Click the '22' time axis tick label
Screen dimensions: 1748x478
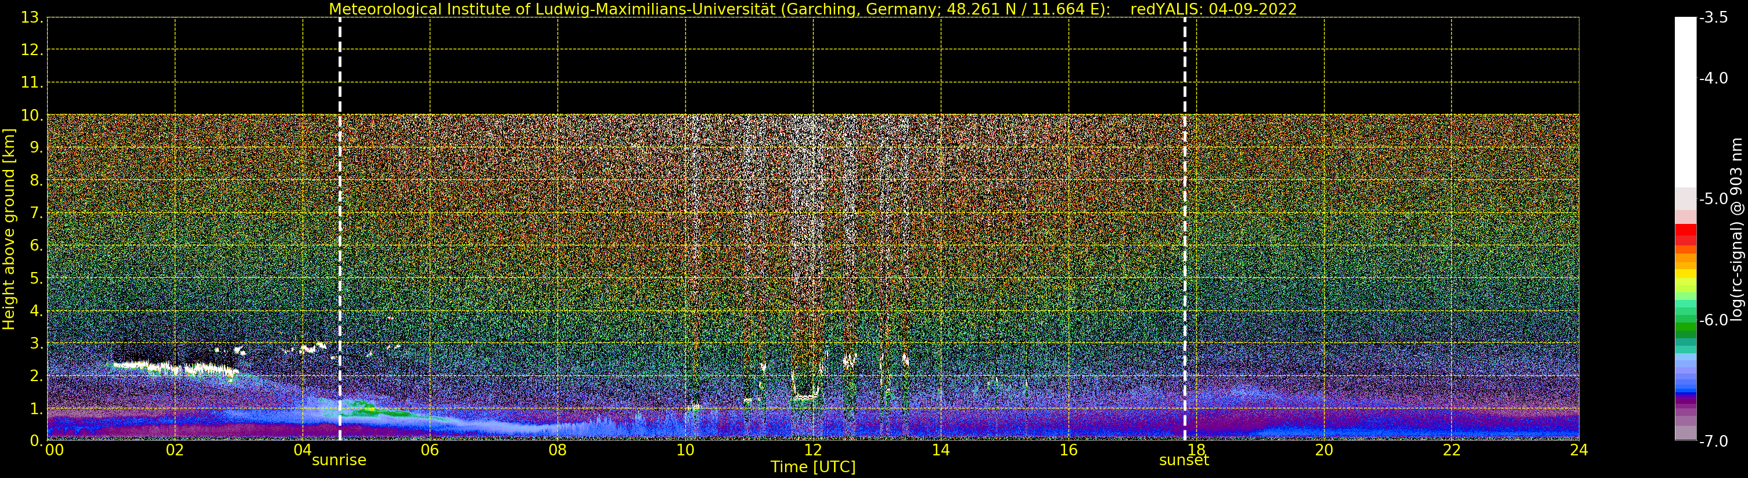pos(1451,450)
